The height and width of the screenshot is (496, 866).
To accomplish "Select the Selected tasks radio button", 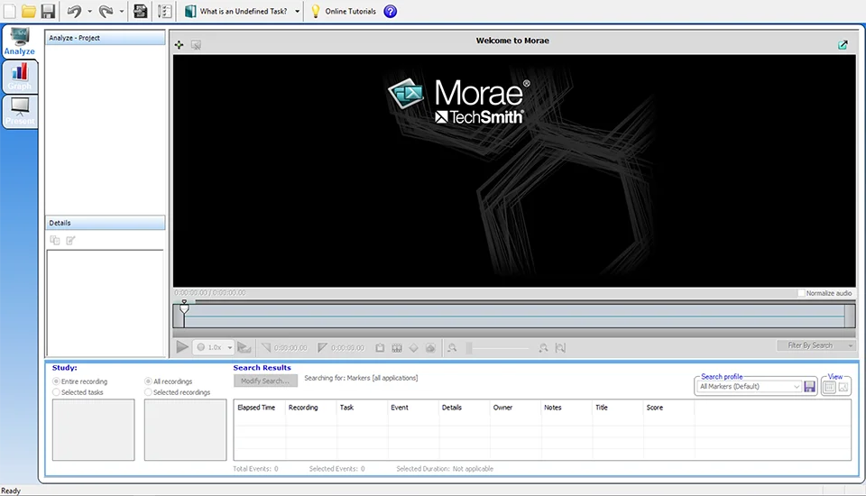I will (x=57, y=392).
